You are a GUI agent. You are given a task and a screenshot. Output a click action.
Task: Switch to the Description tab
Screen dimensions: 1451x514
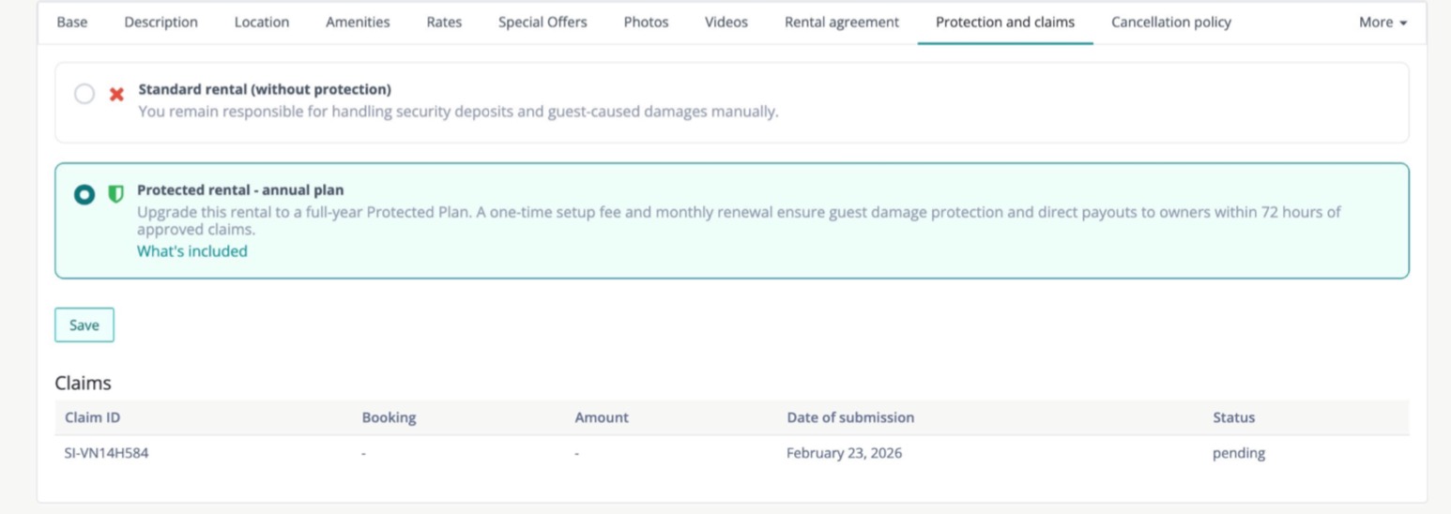click(x=160, y=23)
